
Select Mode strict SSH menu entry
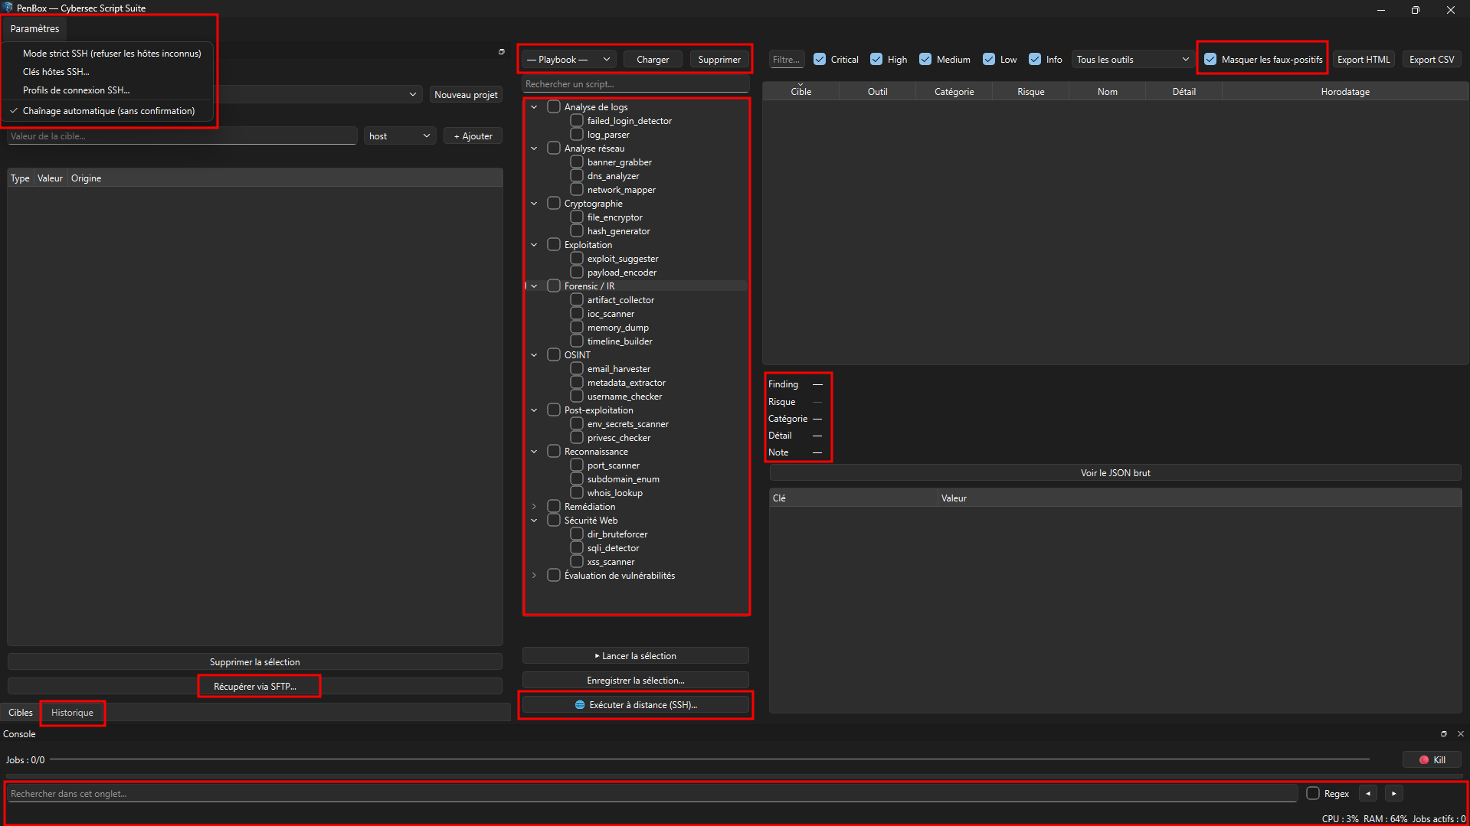[x=112, y=53]
